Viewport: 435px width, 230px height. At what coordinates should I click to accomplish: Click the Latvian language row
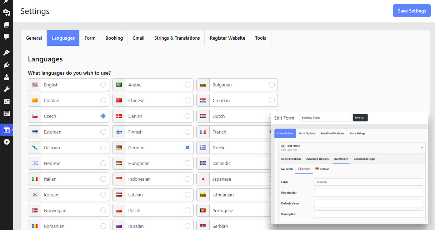pyautogui.click(x=153, y=195)
